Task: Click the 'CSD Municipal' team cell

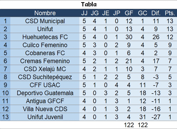Action: tap(45, 21)
